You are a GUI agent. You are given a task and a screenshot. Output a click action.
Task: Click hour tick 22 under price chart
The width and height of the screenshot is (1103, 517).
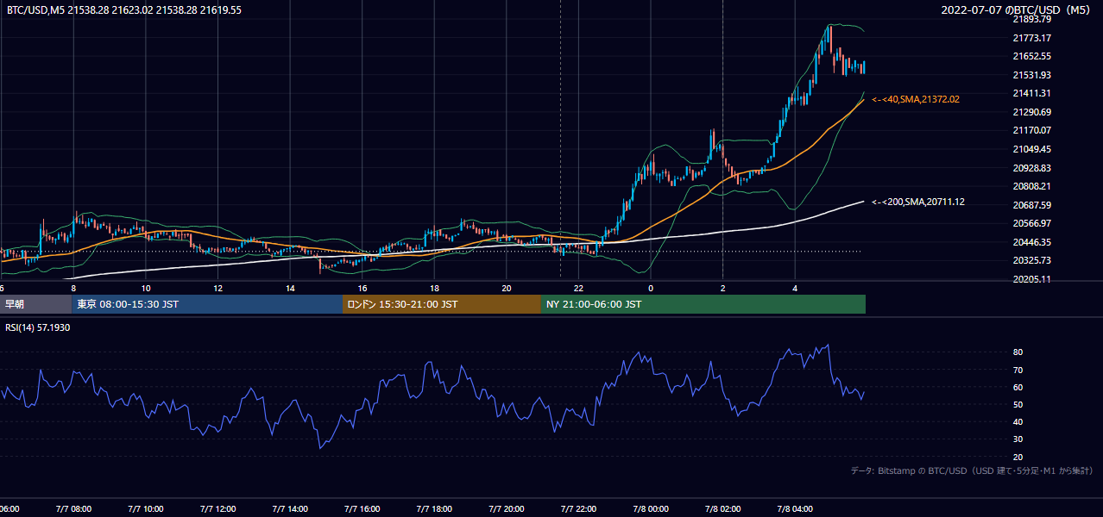click(578, 288)
